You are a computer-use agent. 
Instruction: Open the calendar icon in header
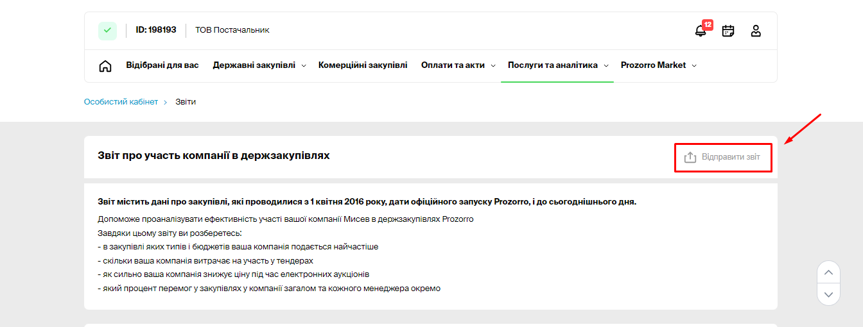coord(728,31)
